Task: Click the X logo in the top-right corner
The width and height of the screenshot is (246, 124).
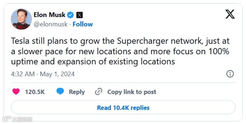Action: click(230, 14)
